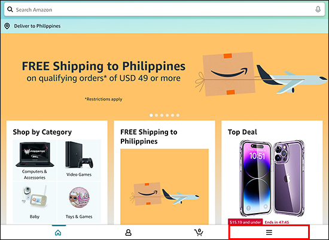Open the Top Deal phone case image

(272, 179)
